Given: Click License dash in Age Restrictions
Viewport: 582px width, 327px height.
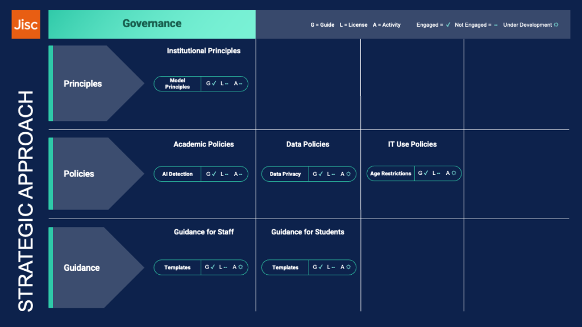Looking at the screenshot, I should 439,173.
